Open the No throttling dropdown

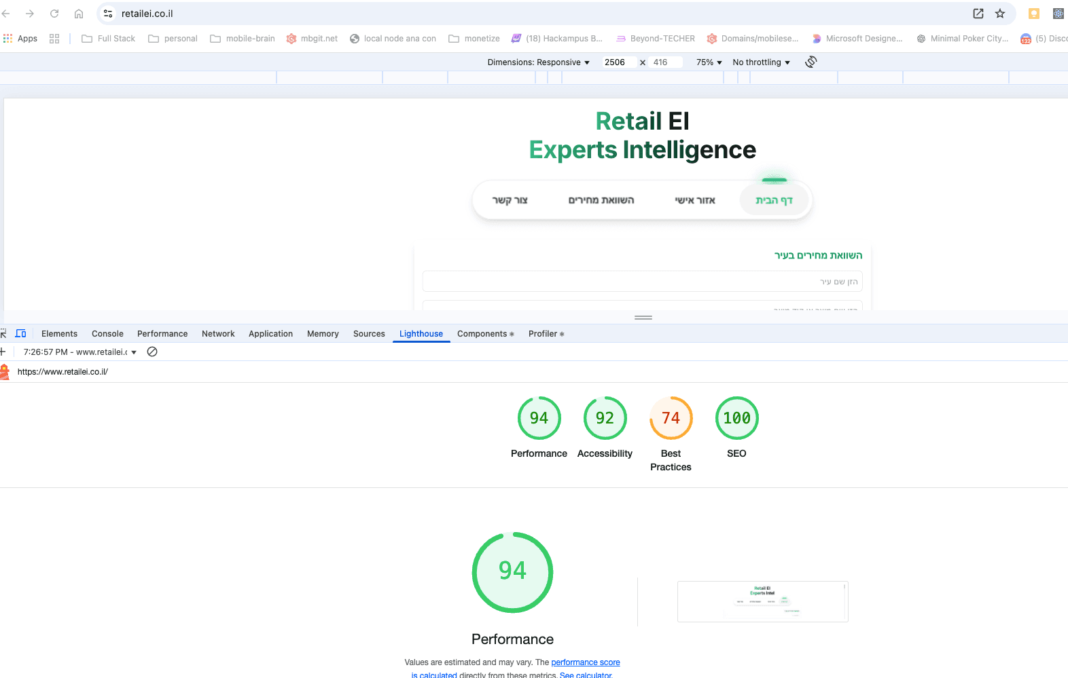[761, 62]
